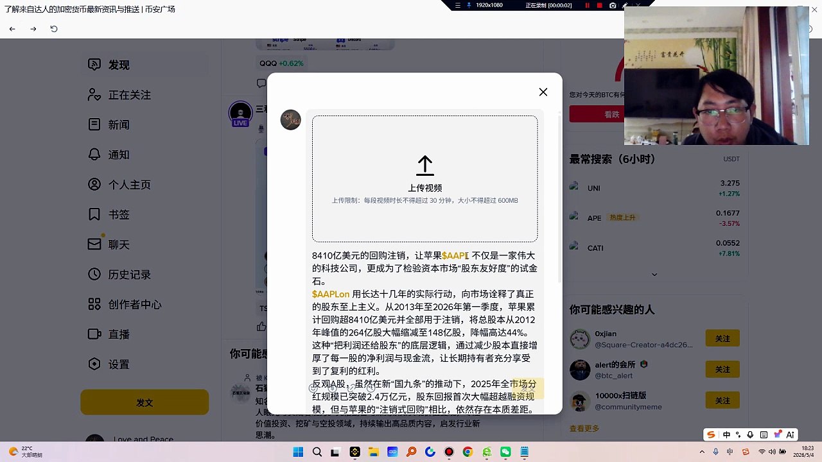The width and height of the screenshot is (822, 462).
Task: Open 查看更多 see more link
Action: pos(584,428)
